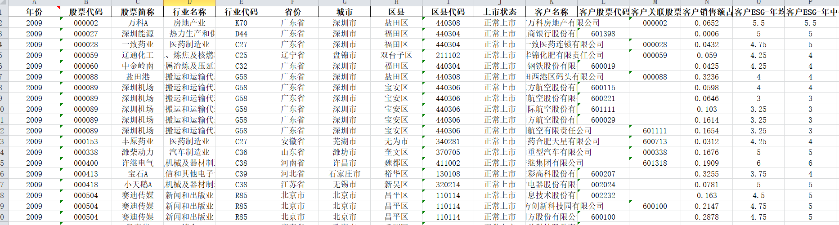Click district code cell 320214
This screenshot has height=225, width=839.
(x=448, y=185)
